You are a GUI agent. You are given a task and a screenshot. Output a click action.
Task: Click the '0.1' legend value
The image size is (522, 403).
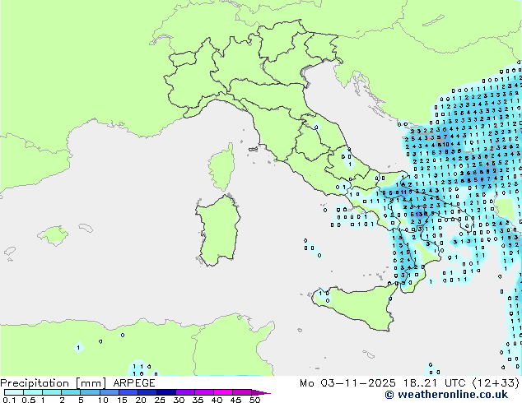[9, 400]
